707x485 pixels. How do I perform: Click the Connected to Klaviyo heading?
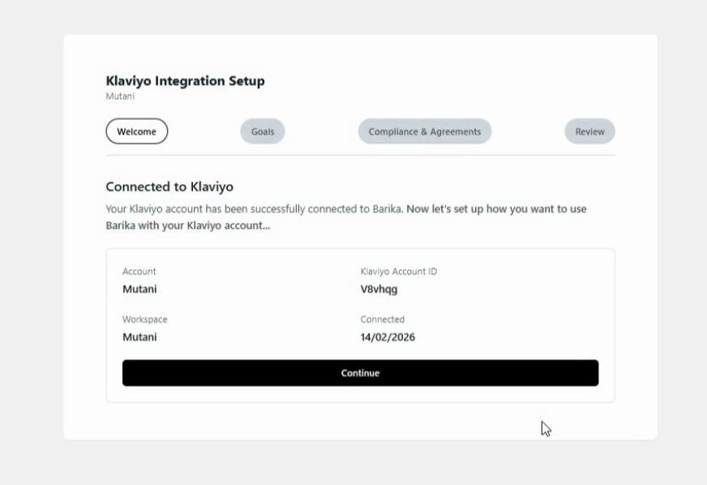tap(169, 187)
